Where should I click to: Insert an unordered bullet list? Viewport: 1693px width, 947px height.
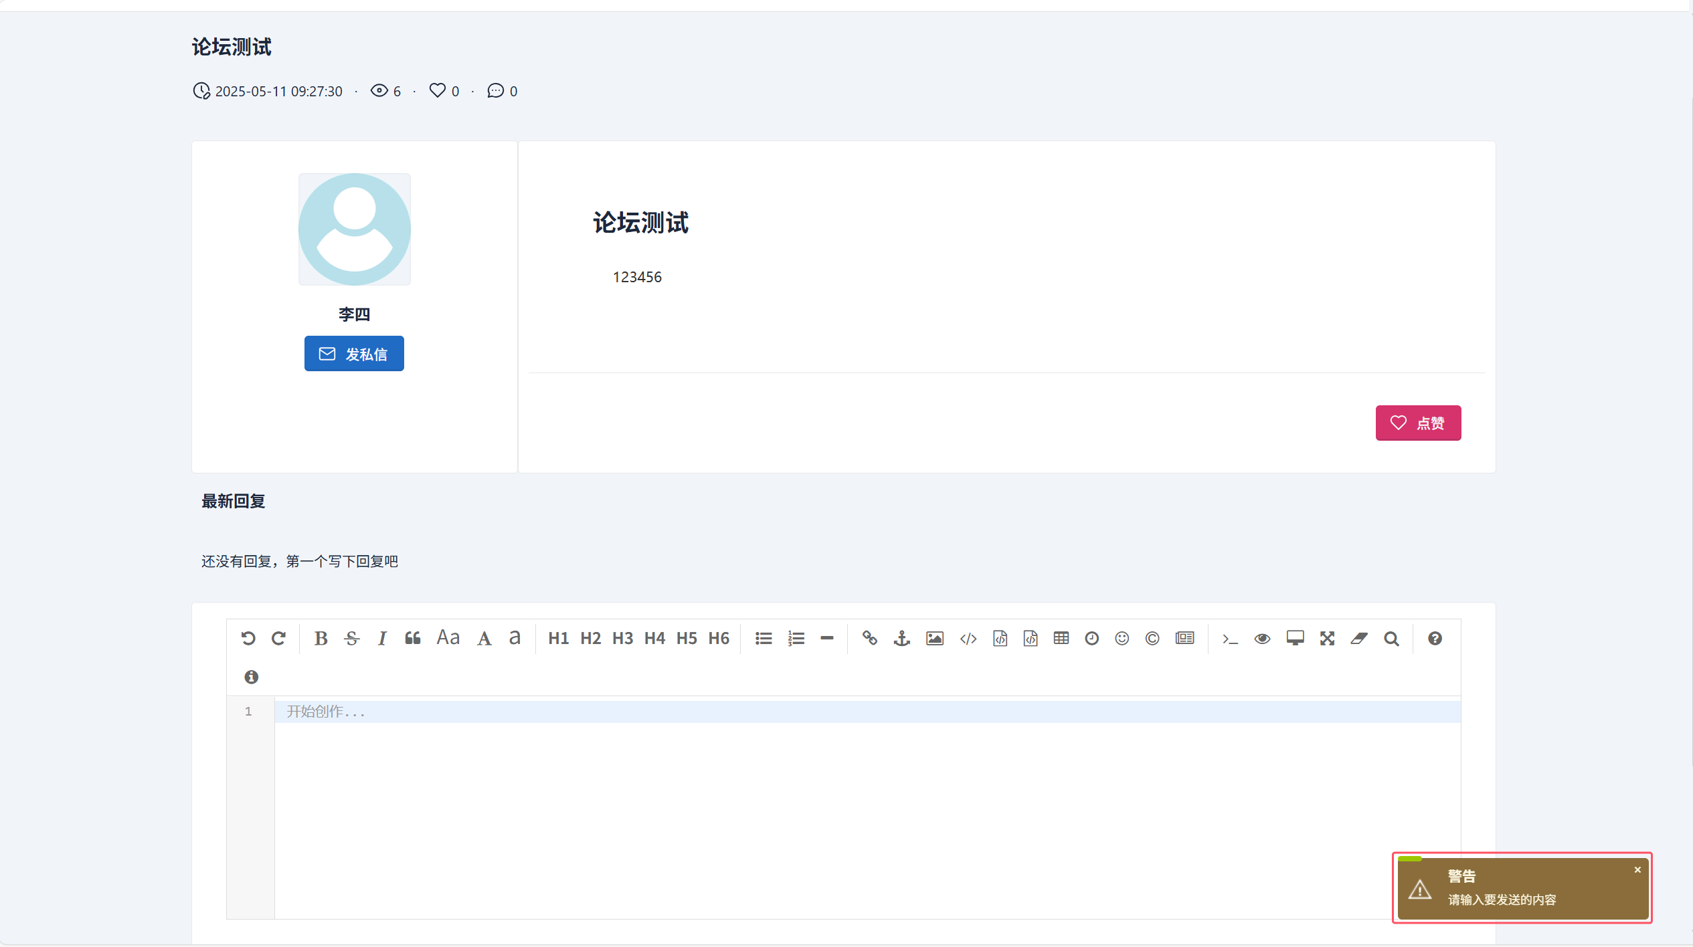[764, 639]
